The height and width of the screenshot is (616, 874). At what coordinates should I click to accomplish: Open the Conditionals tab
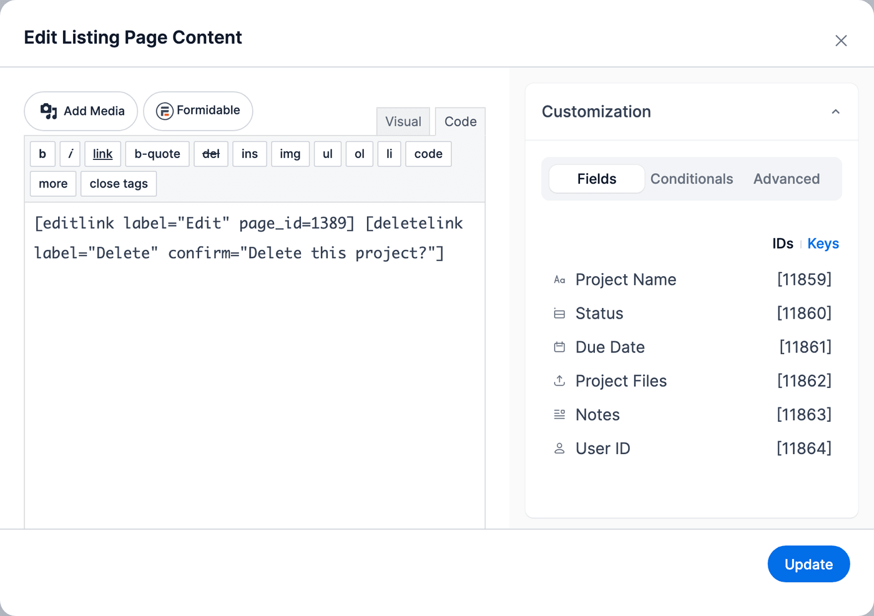pyautogui.click(x=692, y=179)
